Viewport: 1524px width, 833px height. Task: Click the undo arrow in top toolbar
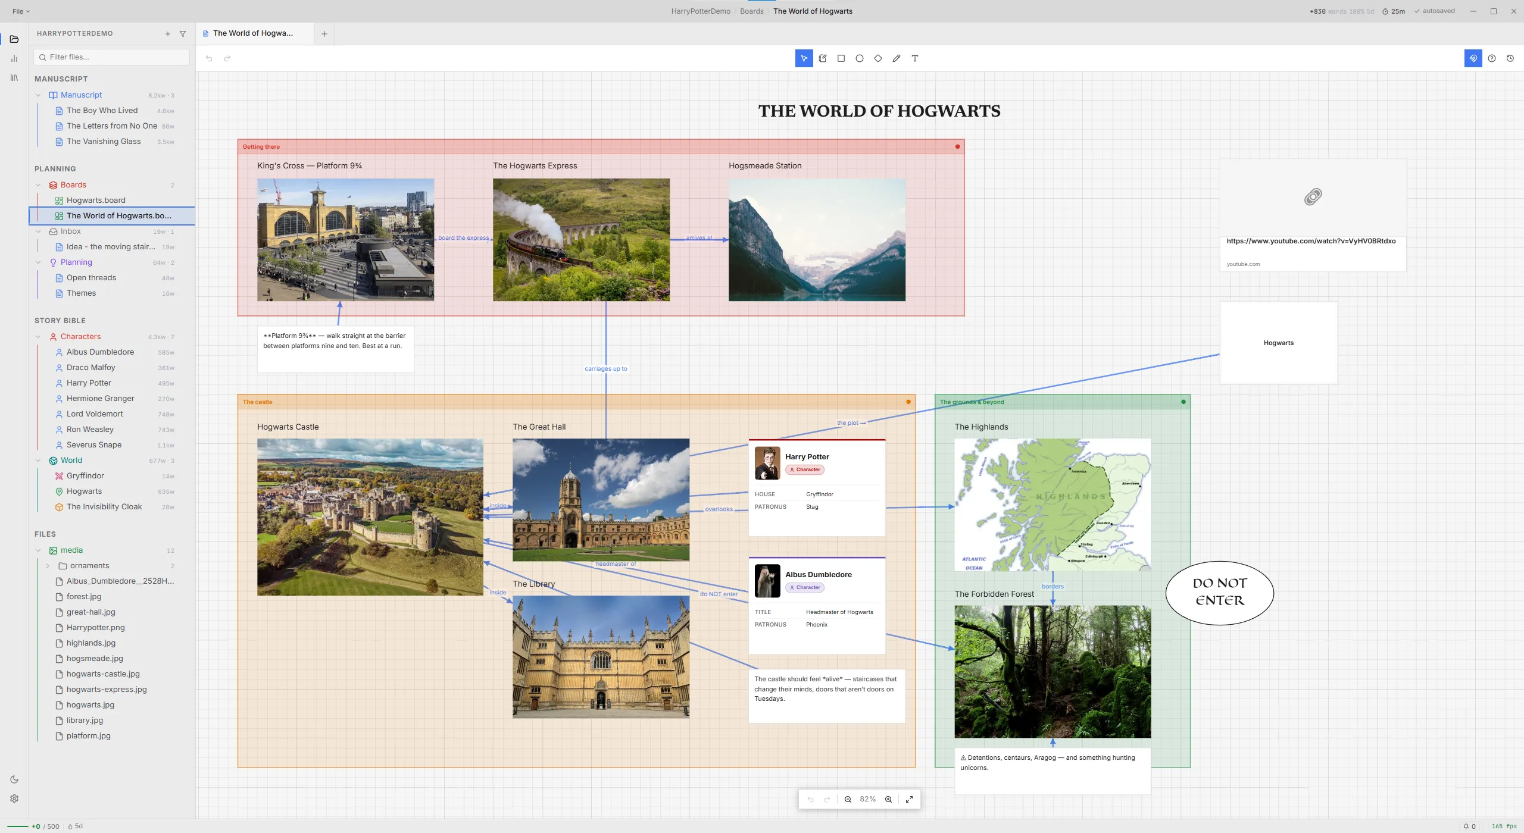209,58
